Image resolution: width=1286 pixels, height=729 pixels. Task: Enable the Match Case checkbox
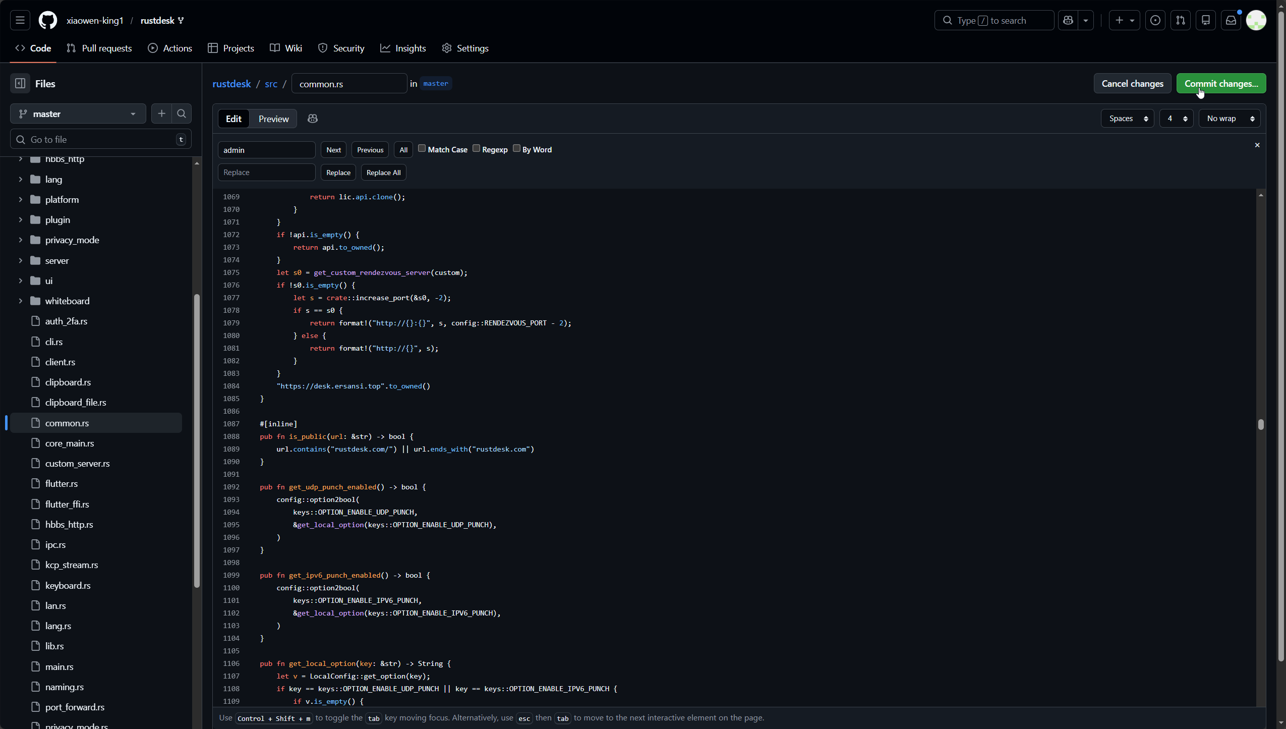pos(422,148)
